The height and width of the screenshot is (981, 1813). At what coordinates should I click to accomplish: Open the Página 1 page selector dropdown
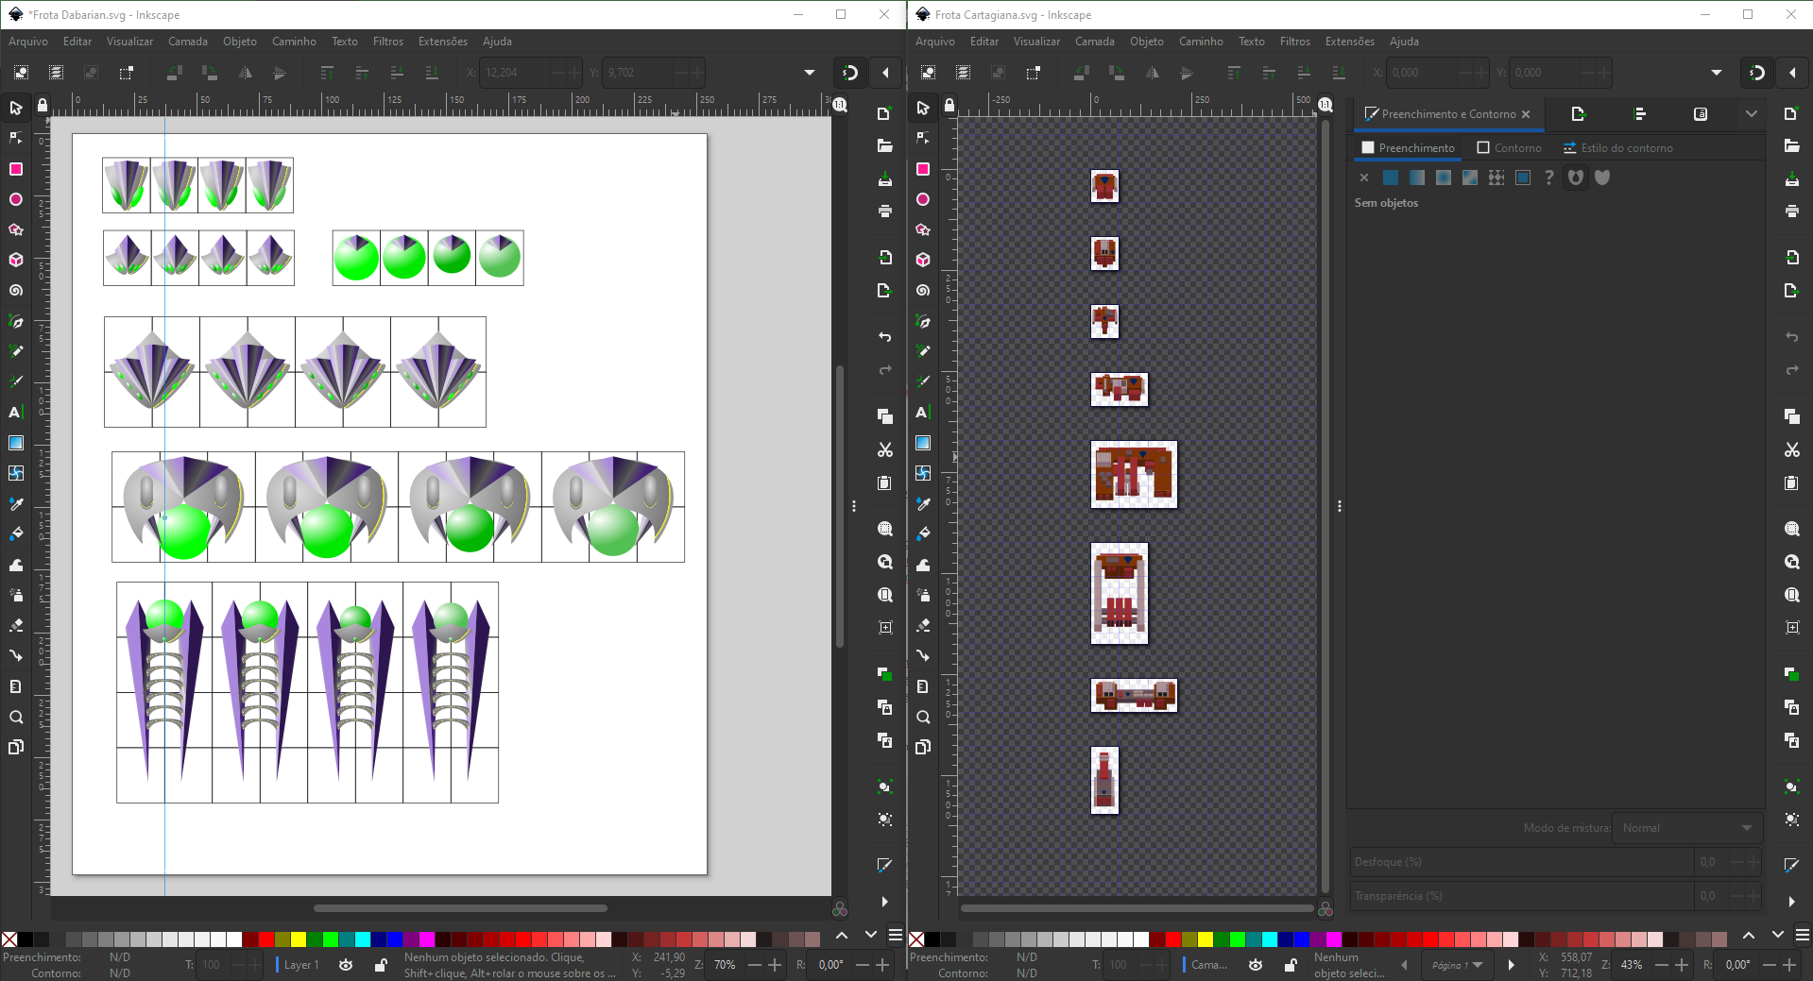click(x=1456, y=965)
